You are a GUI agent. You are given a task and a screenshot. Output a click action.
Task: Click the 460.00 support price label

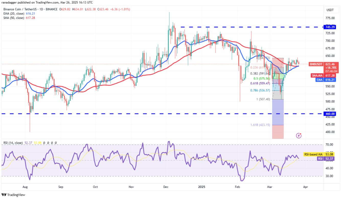[x=330, y=114]
